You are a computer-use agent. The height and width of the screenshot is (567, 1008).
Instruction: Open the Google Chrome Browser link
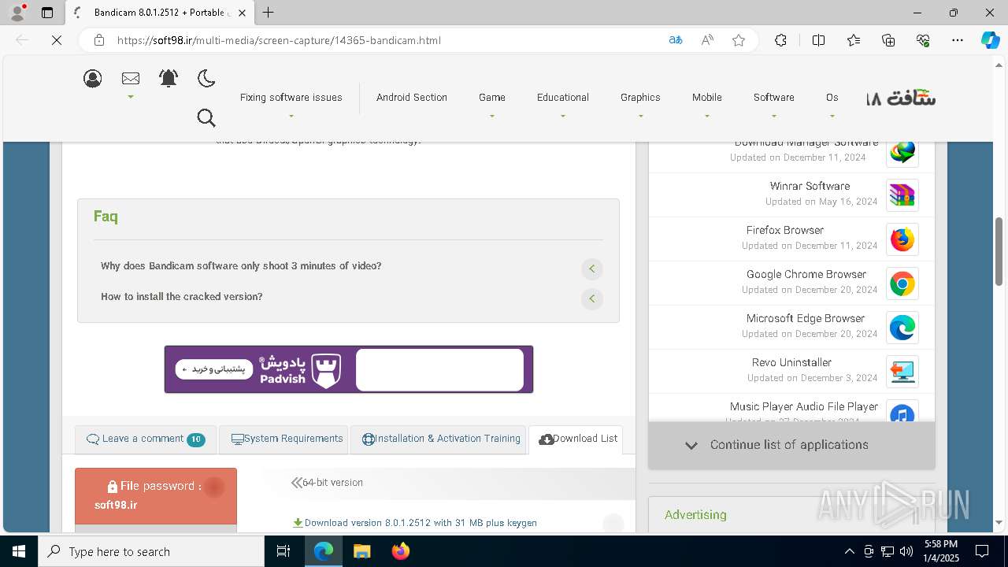point(806,275)
